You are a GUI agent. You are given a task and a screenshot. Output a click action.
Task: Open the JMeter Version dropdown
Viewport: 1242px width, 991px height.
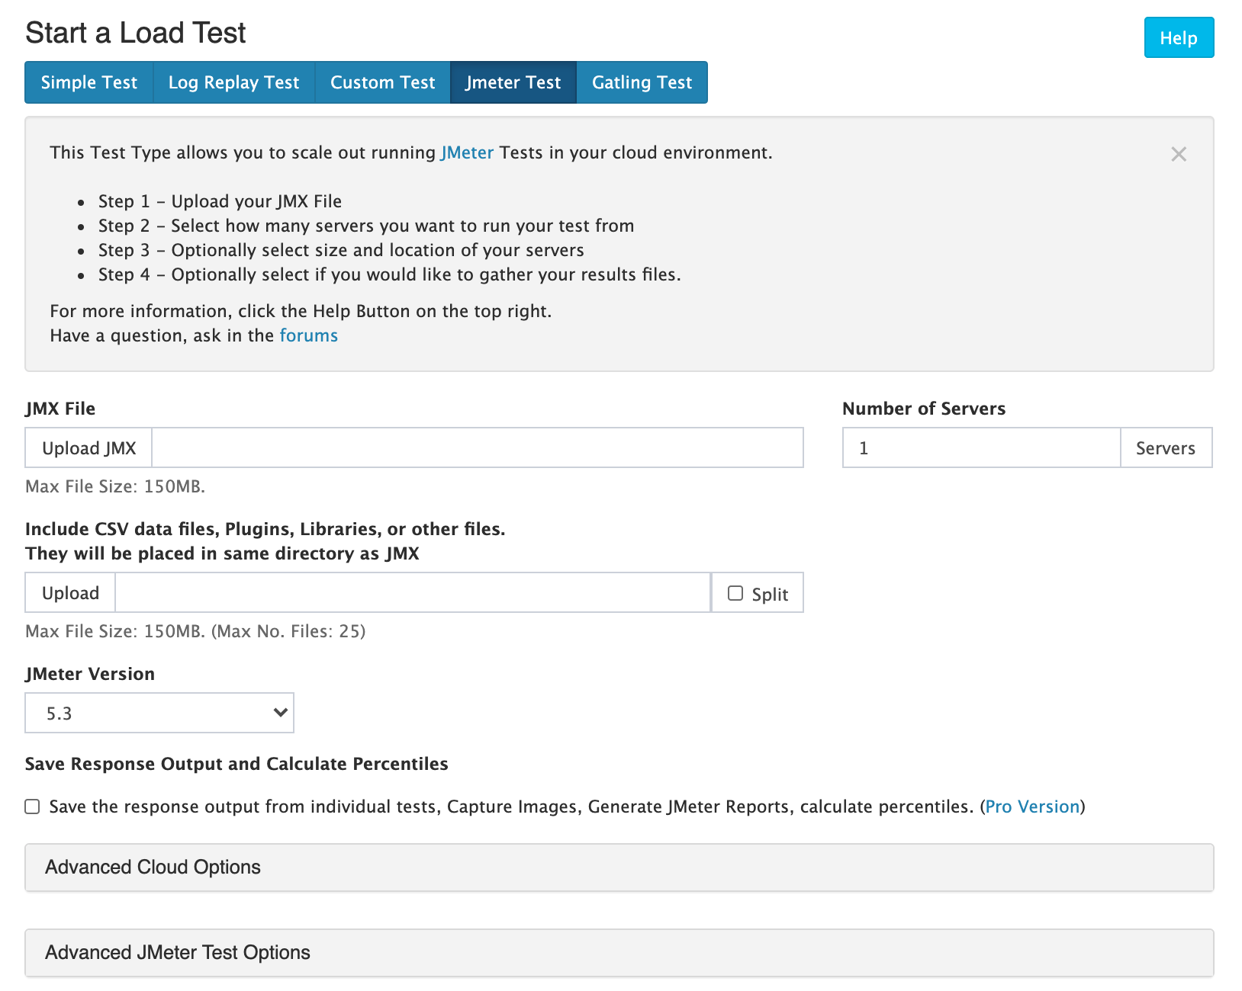click(159, 713)
